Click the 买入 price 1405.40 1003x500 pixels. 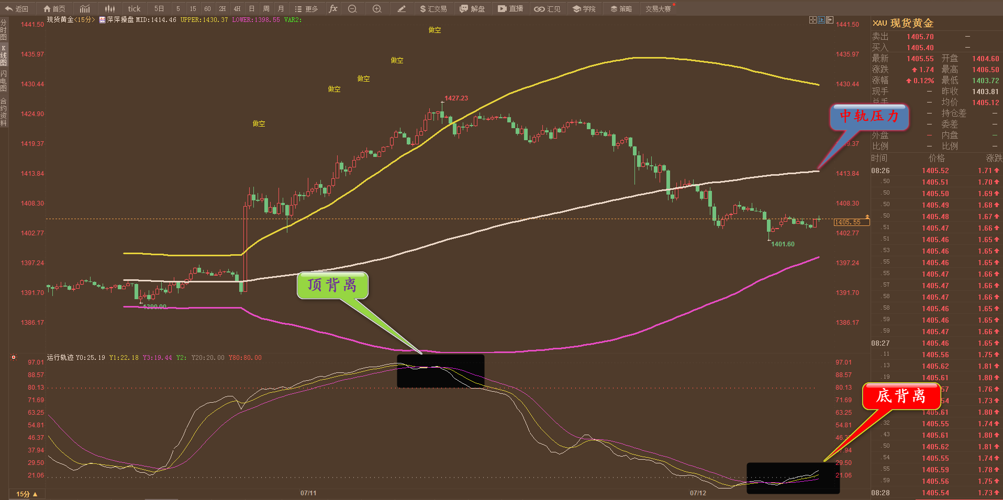[x=920, y=48]
